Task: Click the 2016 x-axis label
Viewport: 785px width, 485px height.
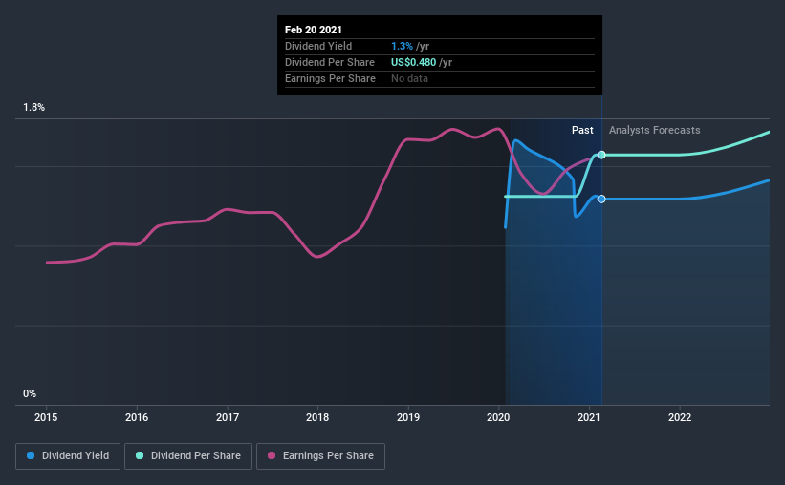Action: (137, 417)
